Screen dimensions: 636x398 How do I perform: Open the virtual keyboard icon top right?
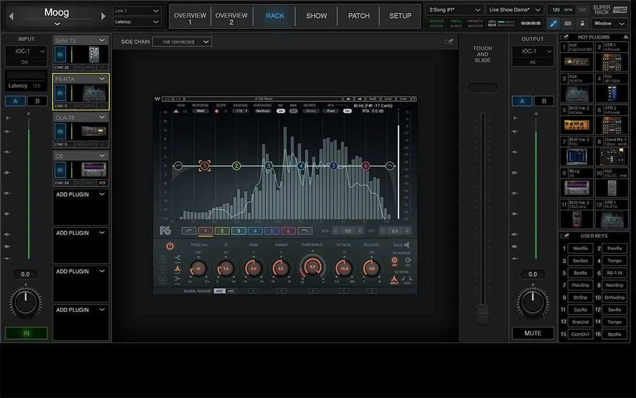point(568,23)
